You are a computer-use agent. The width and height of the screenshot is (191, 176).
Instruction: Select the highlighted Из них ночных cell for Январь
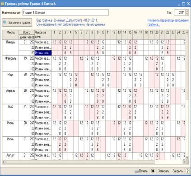pos(43,53)
